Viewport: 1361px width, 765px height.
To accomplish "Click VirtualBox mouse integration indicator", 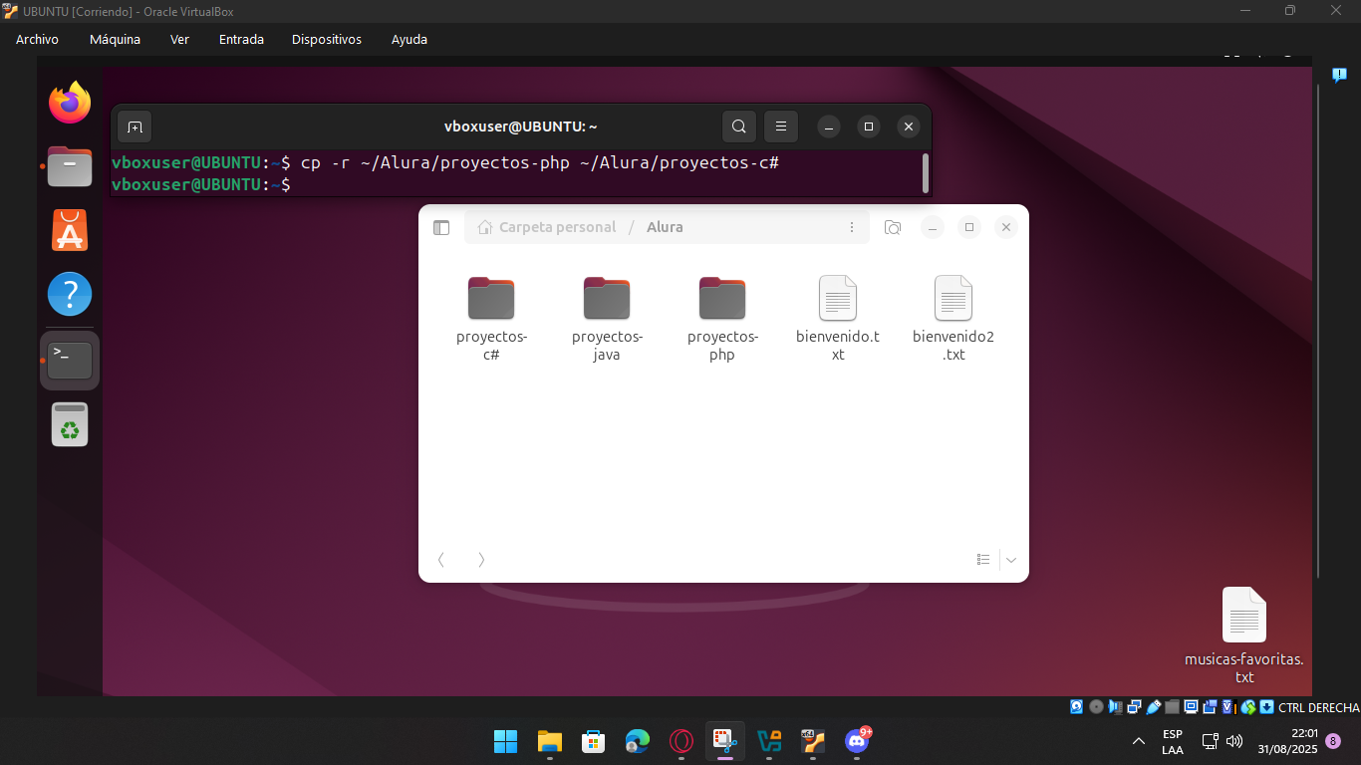I will tap(1248, 707).
